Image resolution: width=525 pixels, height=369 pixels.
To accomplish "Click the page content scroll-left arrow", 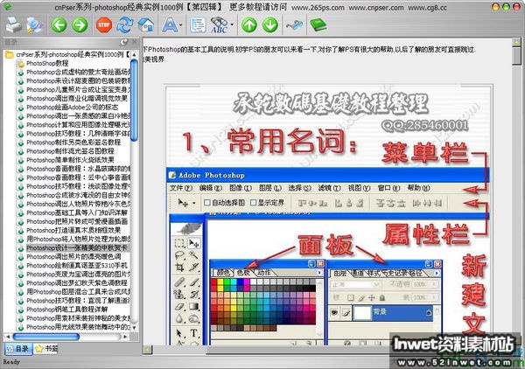I will pos(147,350).
